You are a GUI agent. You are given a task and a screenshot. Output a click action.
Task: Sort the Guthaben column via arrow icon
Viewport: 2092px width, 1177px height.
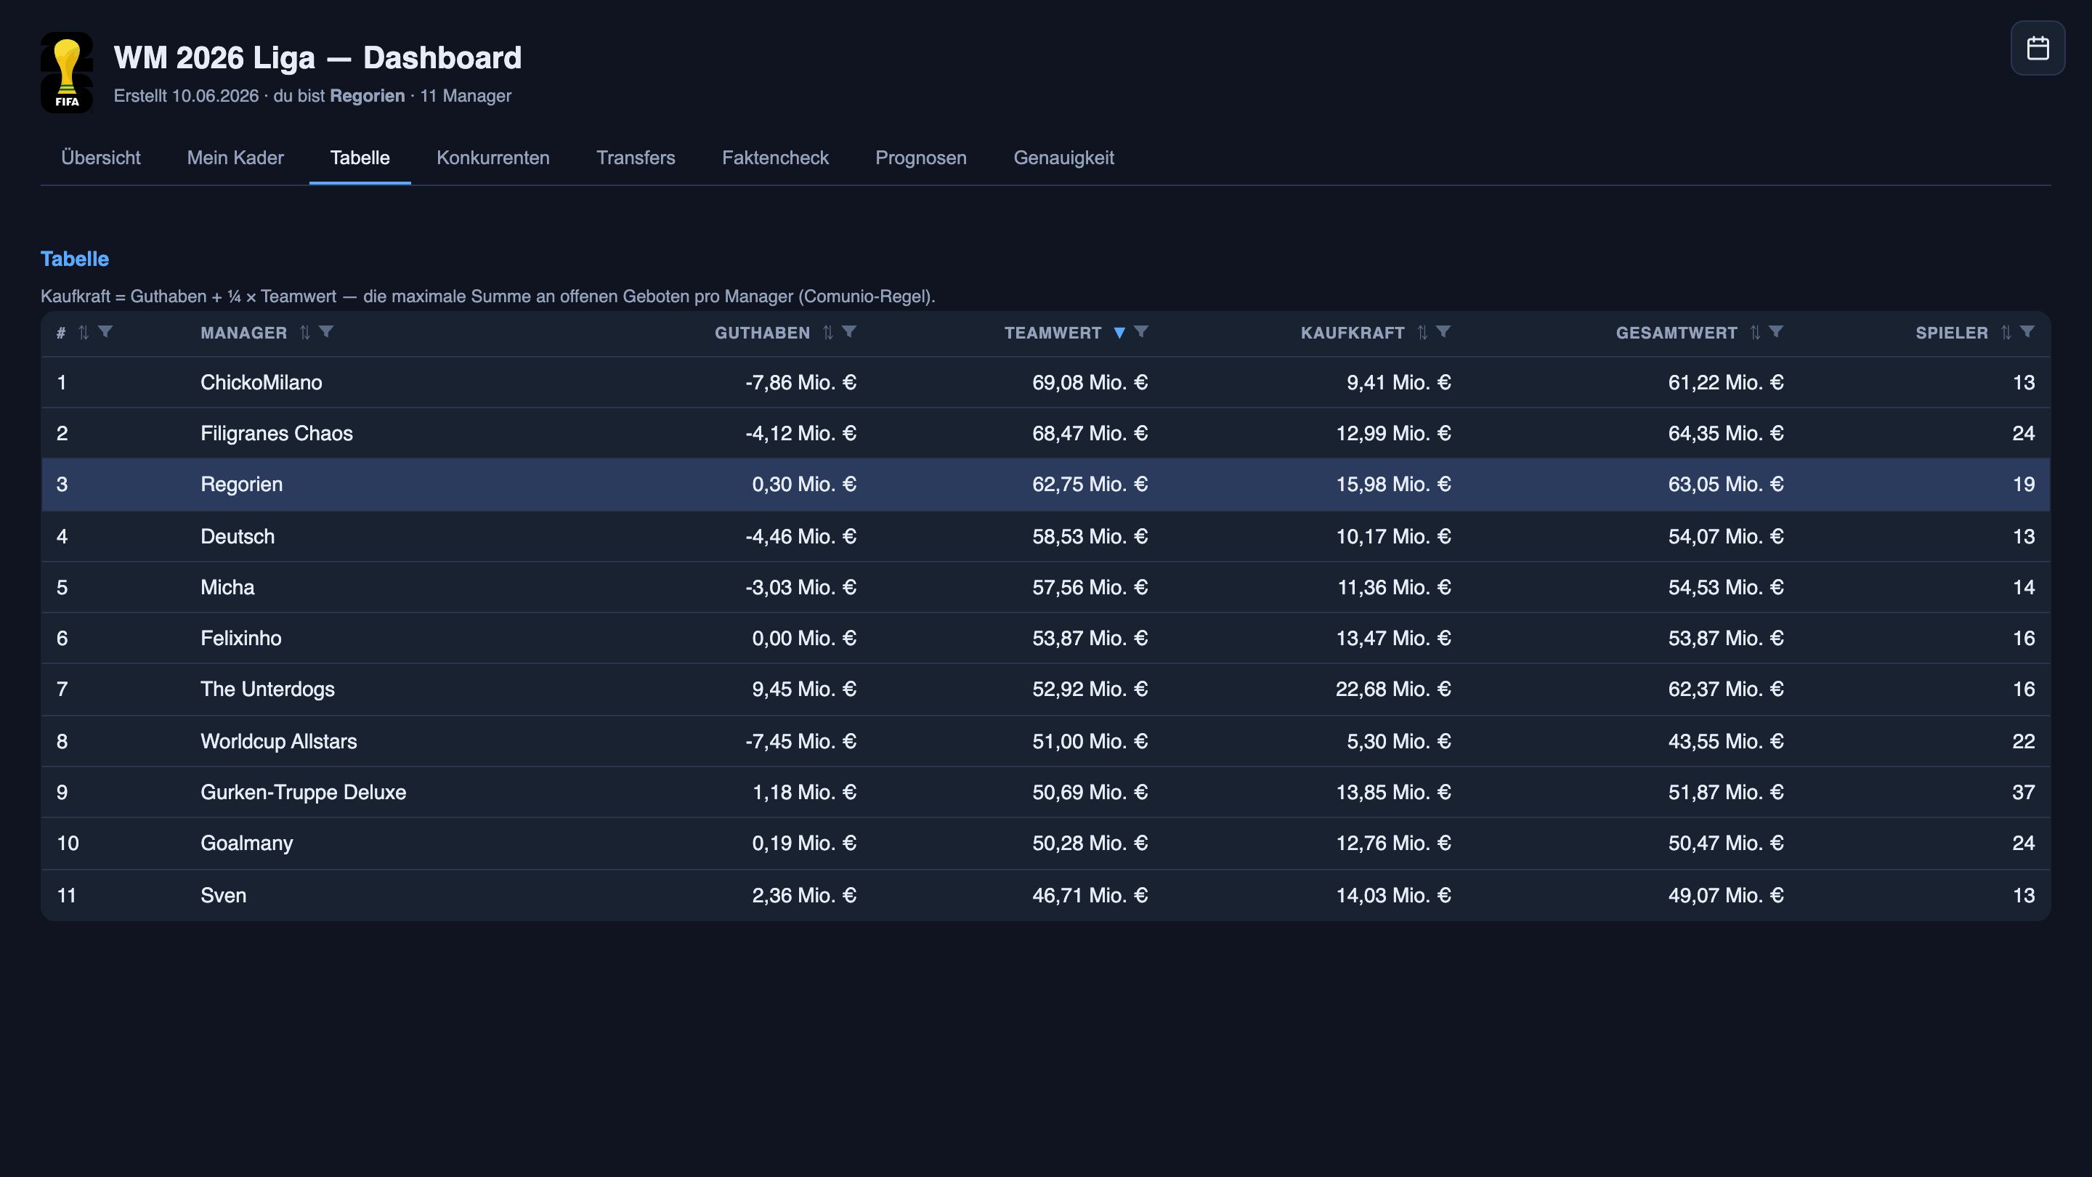click(x=827, y=332)
